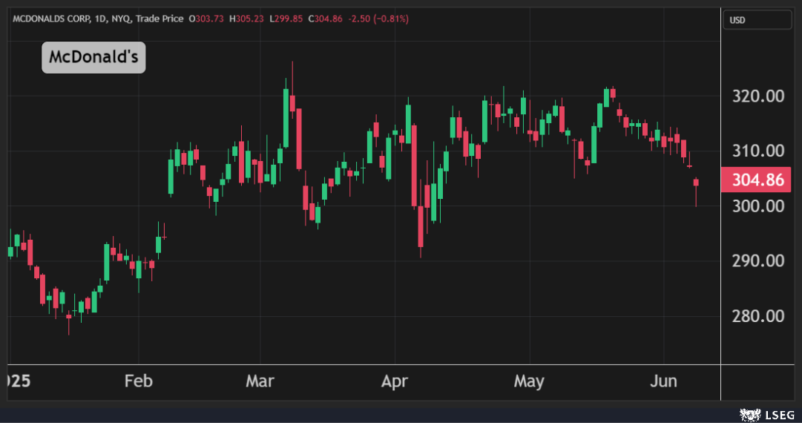Screen dimensions: 802x423
Task: Click the 300.00 price axis label
Action: click(x=757, y=206)
